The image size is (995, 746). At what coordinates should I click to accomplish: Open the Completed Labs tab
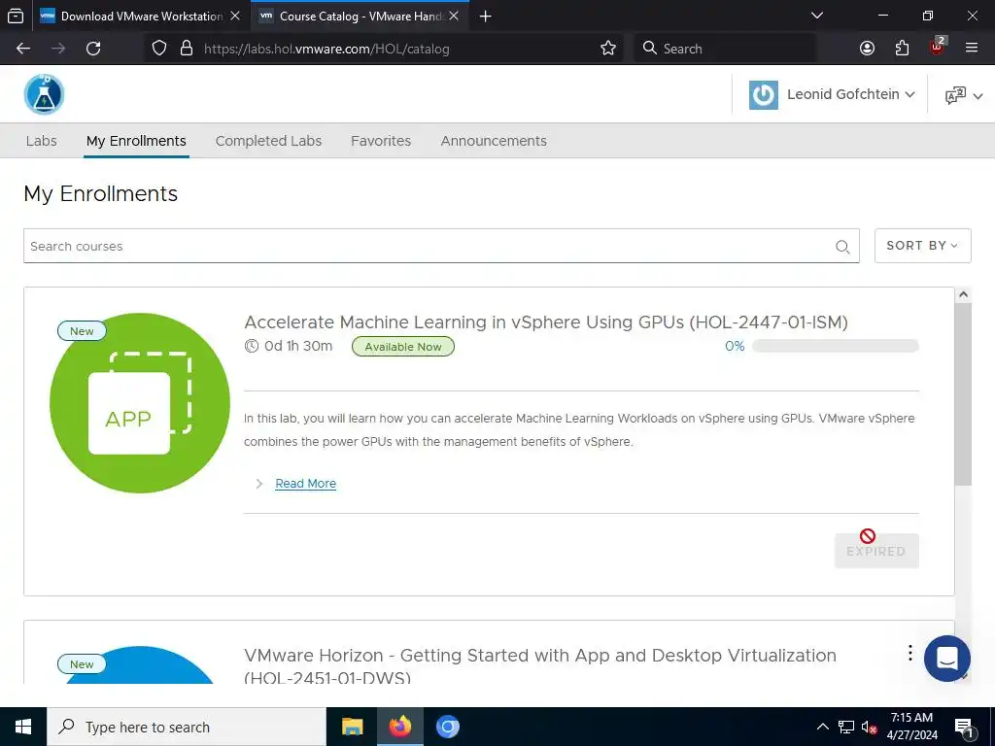tap(268, 141)
